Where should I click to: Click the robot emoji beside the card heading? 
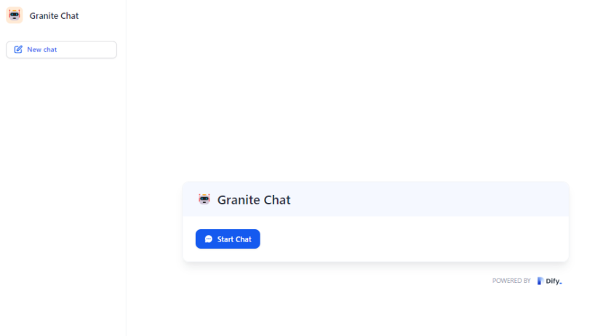(204, 199)
